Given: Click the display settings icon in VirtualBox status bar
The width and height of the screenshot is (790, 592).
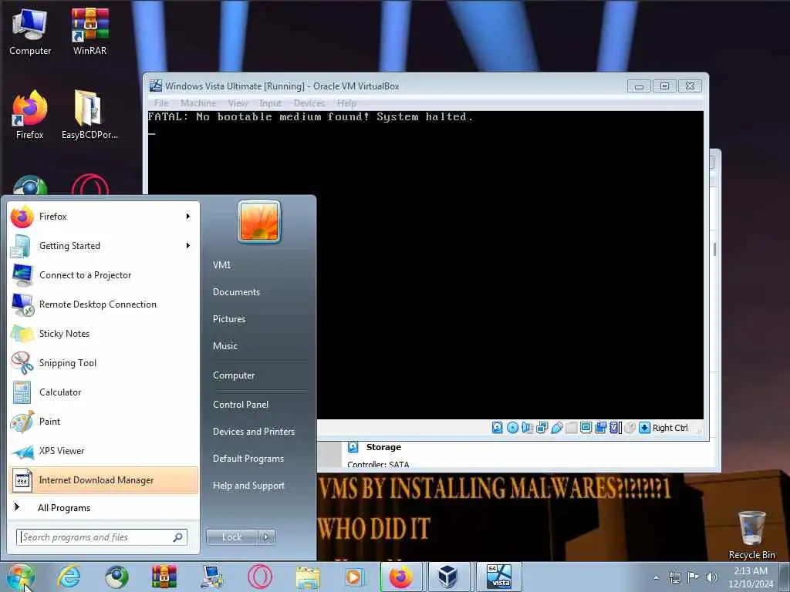Looking at the screenshot, I should [586, 428].
